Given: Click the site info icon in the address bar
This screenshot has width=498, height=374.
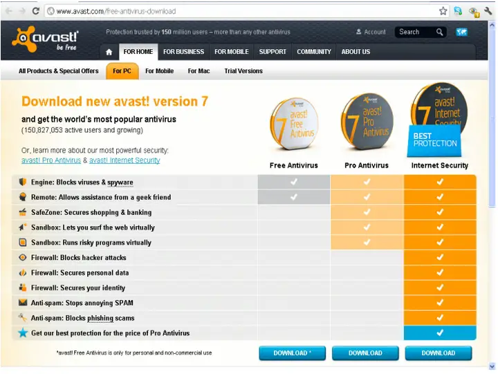Looking at the screenshot, I should (50, 11).
